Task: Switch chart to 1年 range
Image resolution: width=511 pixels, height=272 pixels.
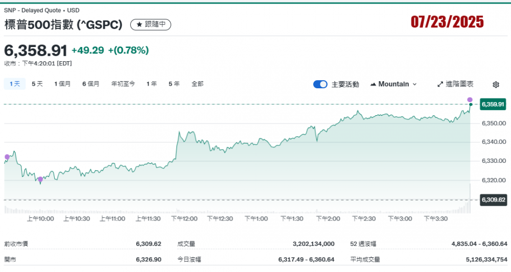Action: (152, 84)
